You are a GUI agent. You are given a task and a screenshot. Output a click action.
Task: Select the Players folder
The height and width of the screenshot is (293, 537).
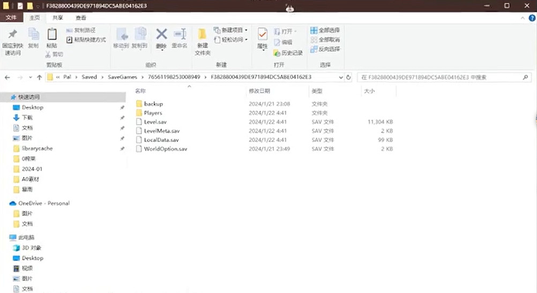148,113
